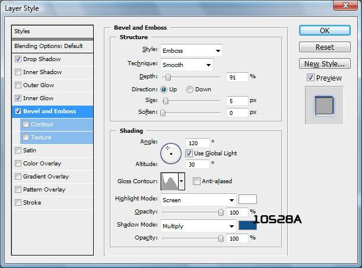Click the style preview thumbnail square
Image resolution: width=362 pixels, height=268 pixels.
324,105
